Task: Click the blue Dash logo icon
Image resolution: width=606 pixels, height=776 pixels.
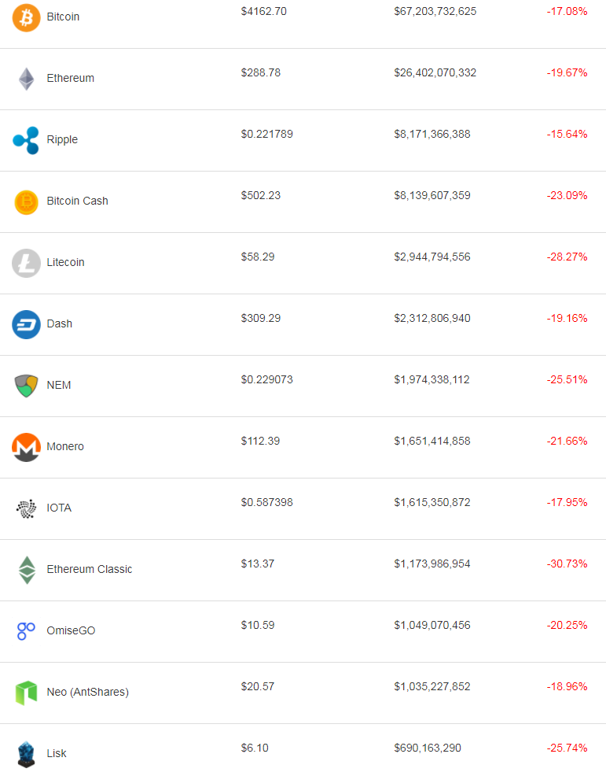Action: [26, 324]
